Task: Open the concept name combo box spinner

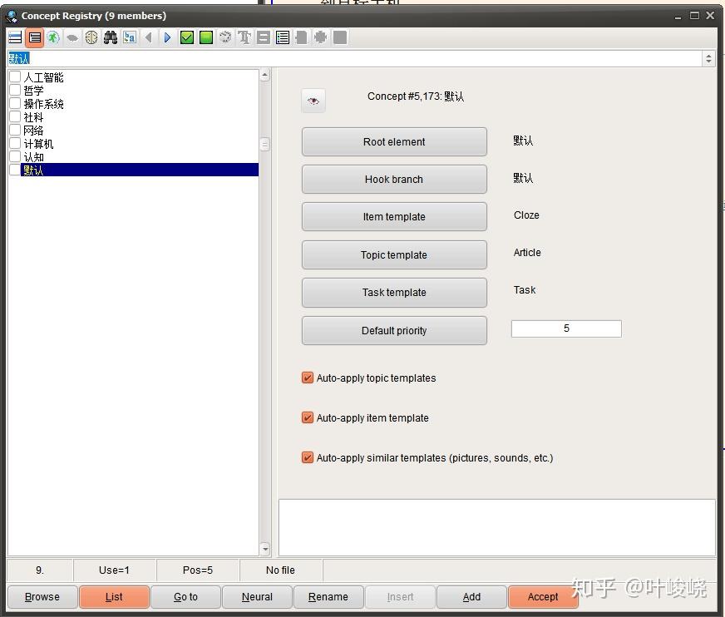Action: (708, 59)
